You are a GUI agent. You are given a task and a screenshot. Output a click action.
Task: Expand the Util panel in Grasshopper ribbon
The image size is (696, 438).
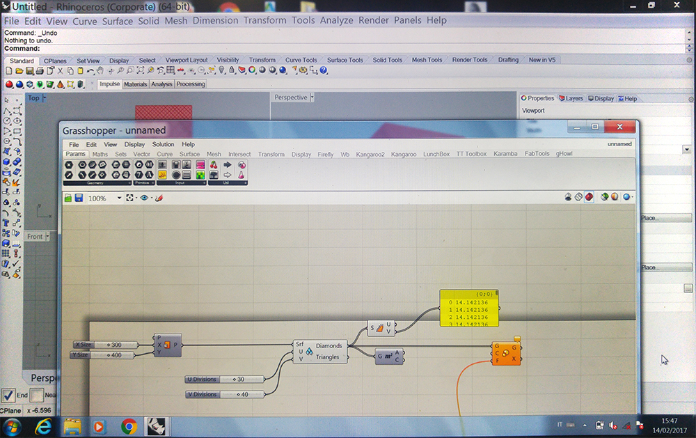(x=246, y=183)
